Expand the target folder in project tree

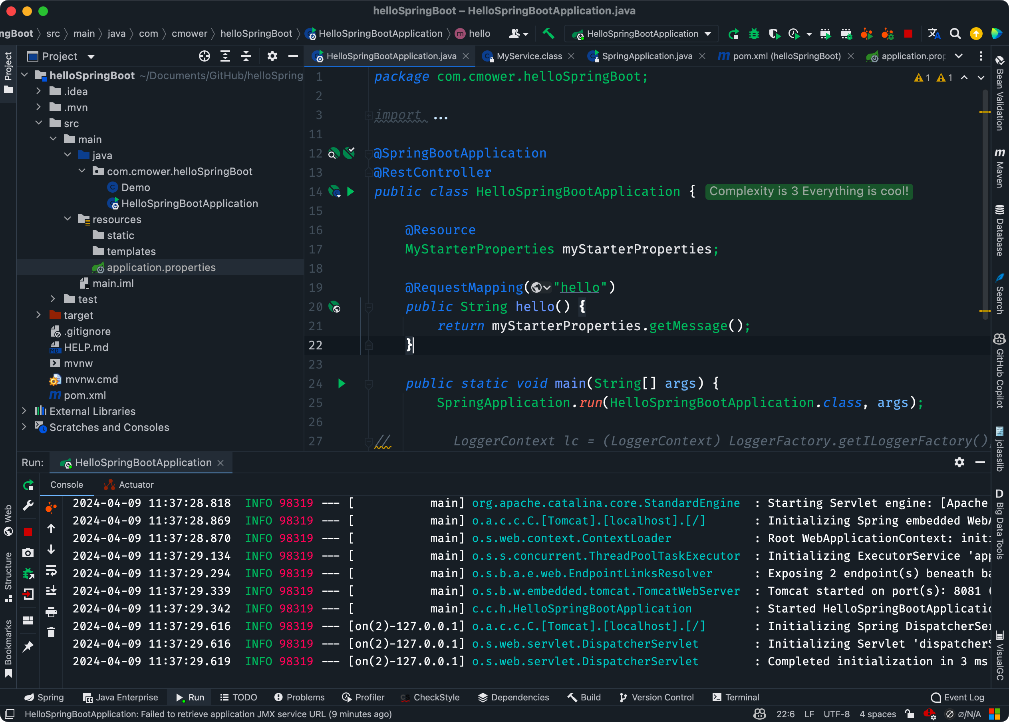(39, 315)
